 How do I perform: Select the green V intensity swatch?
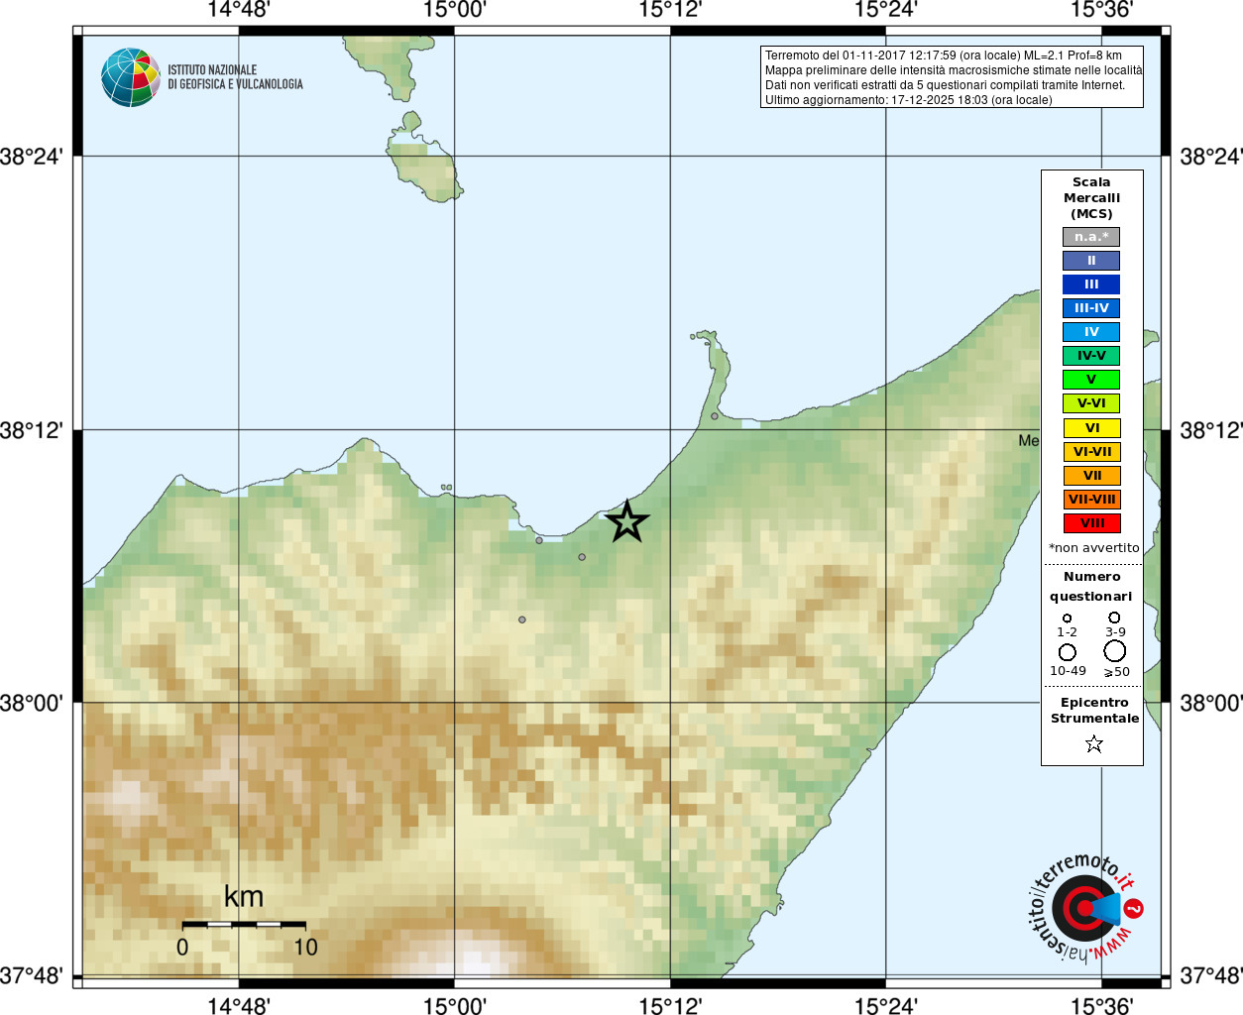pos(1091,380)
